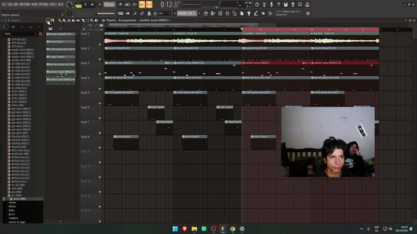Open the 'hihats' folder in Browser
This screenshot has width=417, height=234.
pos(12,206)
